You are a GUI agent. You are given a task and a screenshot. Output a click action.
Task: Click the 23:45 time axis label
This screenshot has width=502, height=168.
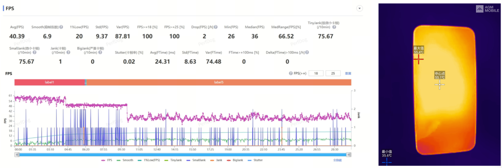(281, 149)
